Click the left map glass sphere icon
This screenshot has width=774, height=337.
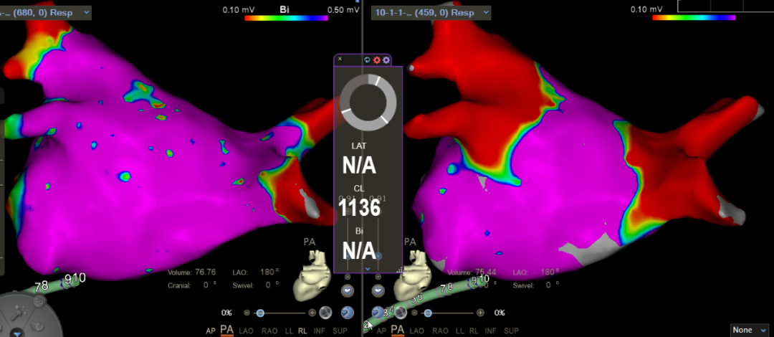pos(325,313)
